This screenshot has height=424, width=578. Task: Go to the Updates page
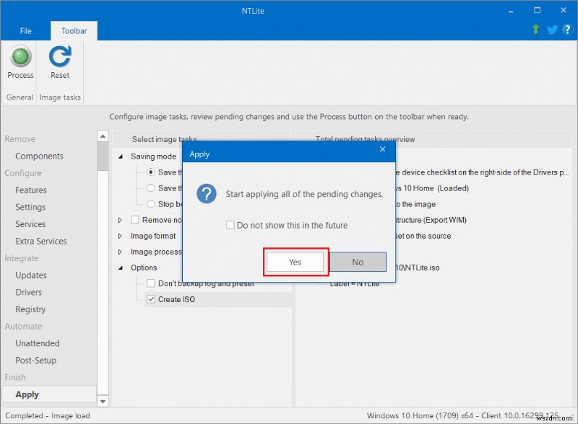coord(31,275)
